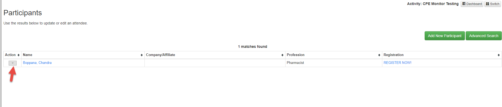The height and width of the screenshot is (107, 502).
Task: Click the Switch activity button
Action: [493, 4]
